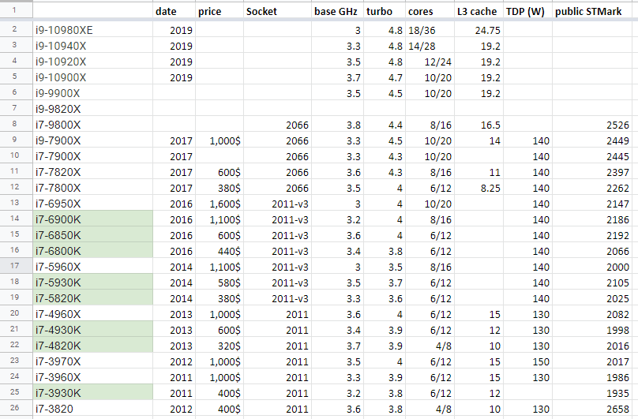Click the green i7-3930K cell

[92, 392]
